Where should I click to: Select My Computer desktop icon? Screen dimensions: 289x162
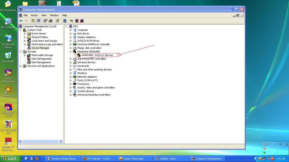[8, 23]
